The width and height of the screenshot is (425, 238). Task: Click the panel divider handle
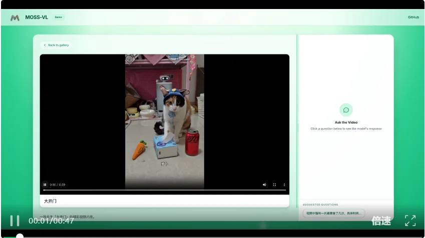[298, 128]
